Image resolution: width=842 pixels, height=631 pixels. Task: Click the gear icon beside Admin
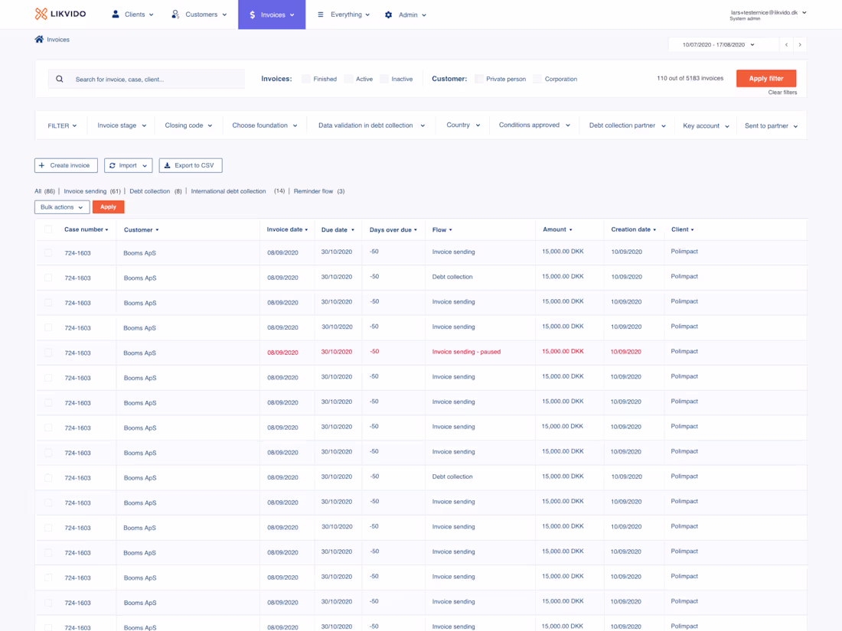pos(390,14)
